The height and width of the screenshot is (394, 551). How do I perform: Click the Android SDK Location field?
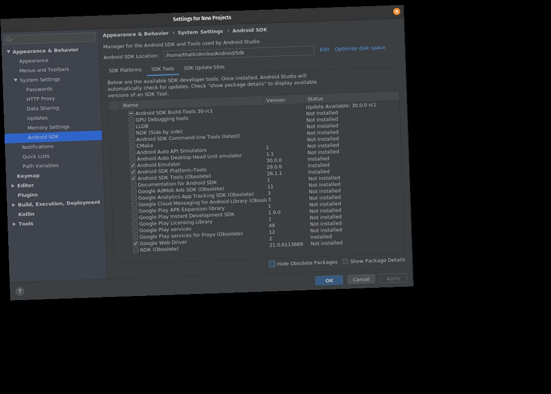pos(239,52)
